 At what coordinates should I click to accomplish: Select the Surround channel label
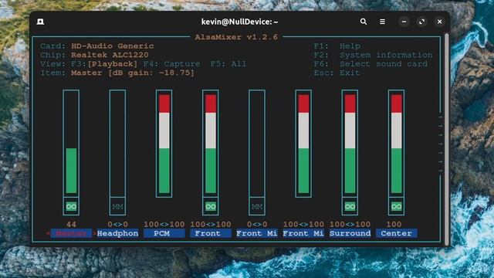tap(350, 233)
